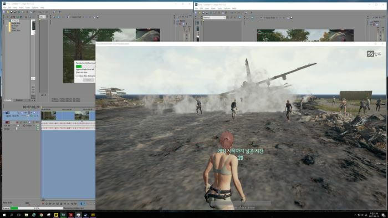388x218 pixels.
Task: Open the Windows Start menu
Action: (x=4, y=215)
